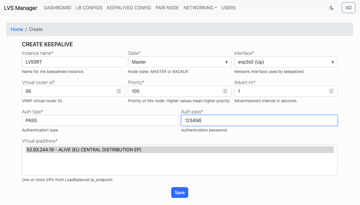Toggle dark mode with the moon icon
This screenshot has height=205, width=360.
[331, 8]
